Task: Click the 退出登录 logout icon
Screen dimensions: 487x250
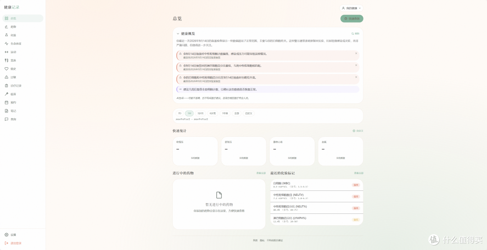Action: click(x=6, y=243)
